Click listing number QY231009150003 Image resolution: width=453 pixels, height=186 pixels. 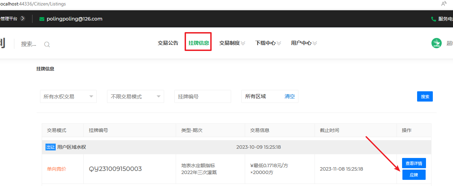point(115,169)
